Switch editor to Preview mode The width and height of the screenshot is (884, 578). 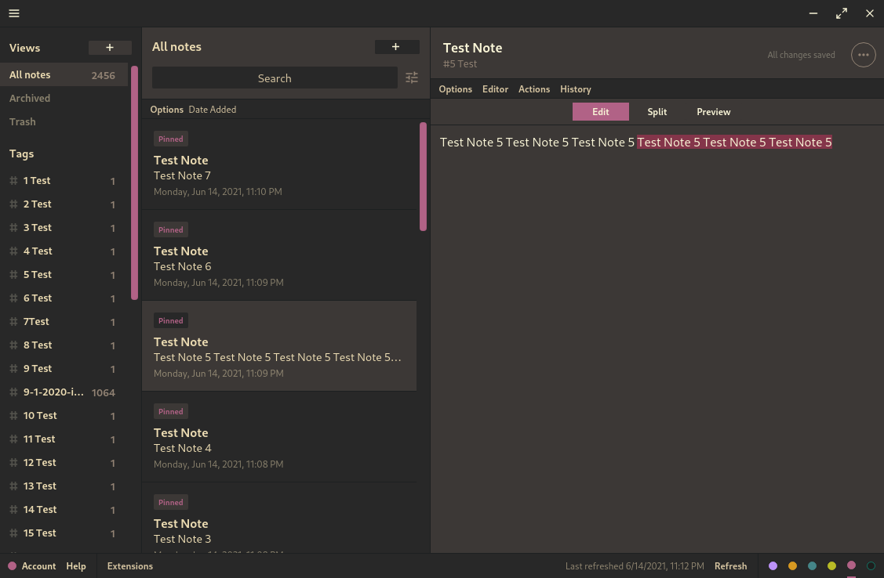click(x=714, y=112)
